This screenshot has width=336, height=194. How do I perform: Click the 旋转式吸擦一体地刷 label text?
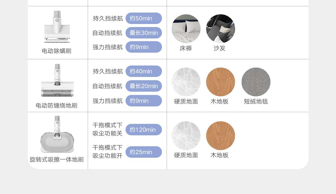click(x=56, y=159)
